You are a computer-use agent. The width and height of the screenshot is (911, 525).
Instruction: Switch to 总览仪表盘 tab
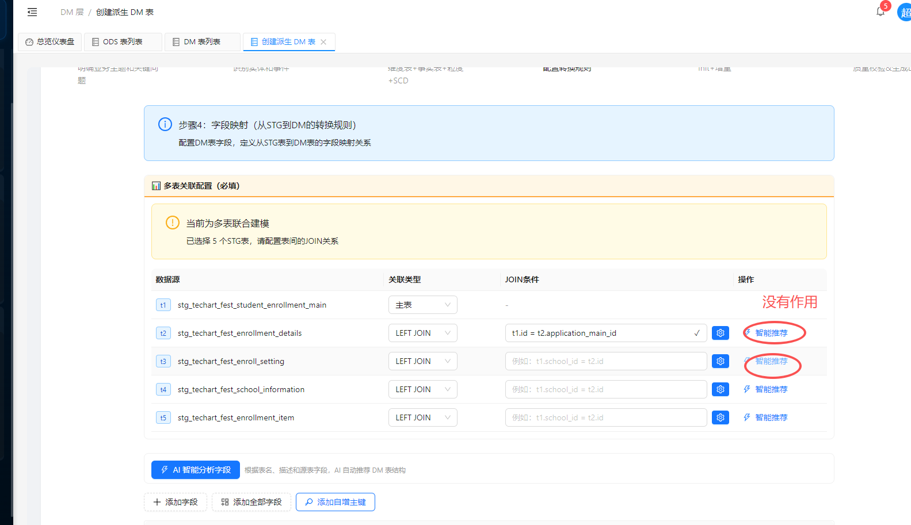(x=50, y=42)
